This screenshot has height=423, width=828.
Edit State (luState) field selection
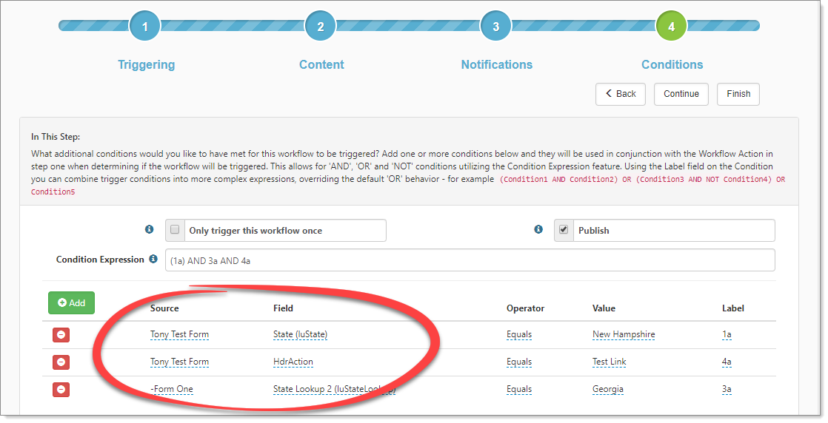coord(300,334)
